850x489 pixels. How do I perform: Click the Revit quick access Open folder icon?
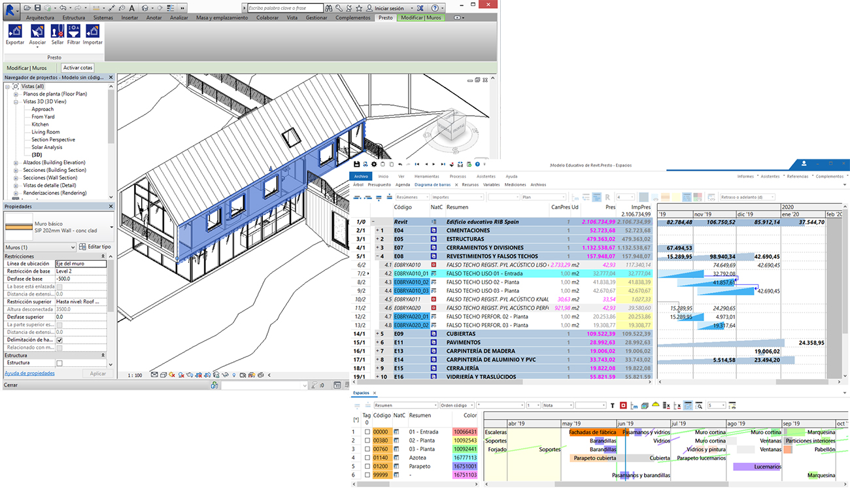coord(27,8)
